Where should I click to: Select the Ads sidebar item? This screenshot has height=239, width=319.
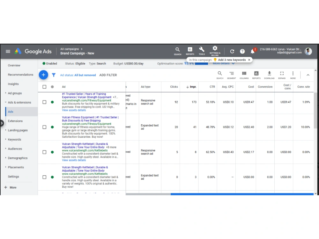[x=22, y=112]
